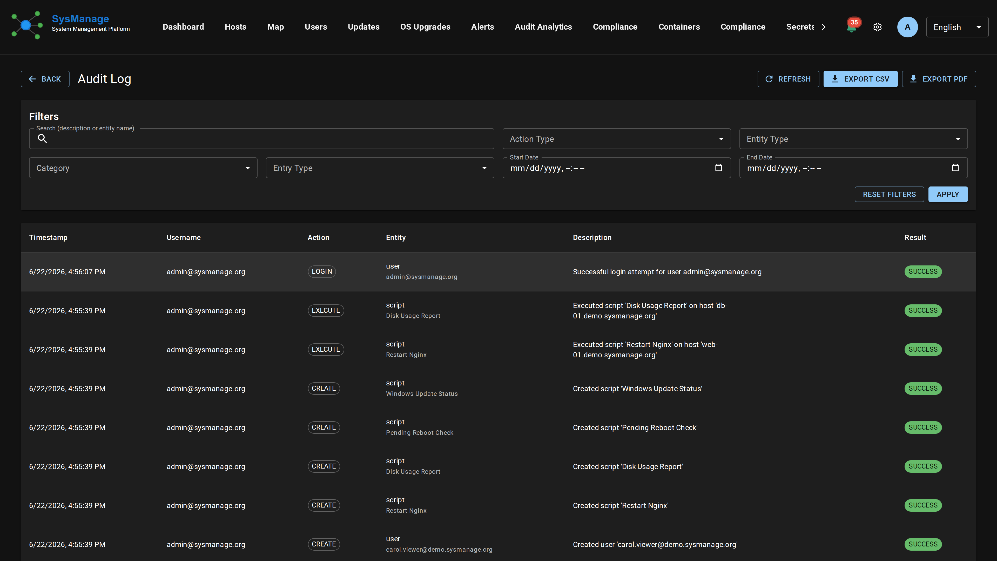The image size is (997, 561).
Task: Go to Dashboard in navigation
Action: pos(183,27)
